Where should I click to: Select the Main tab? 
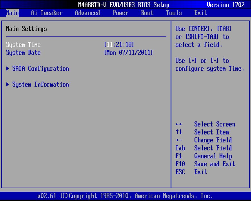(x=12, y=13)
